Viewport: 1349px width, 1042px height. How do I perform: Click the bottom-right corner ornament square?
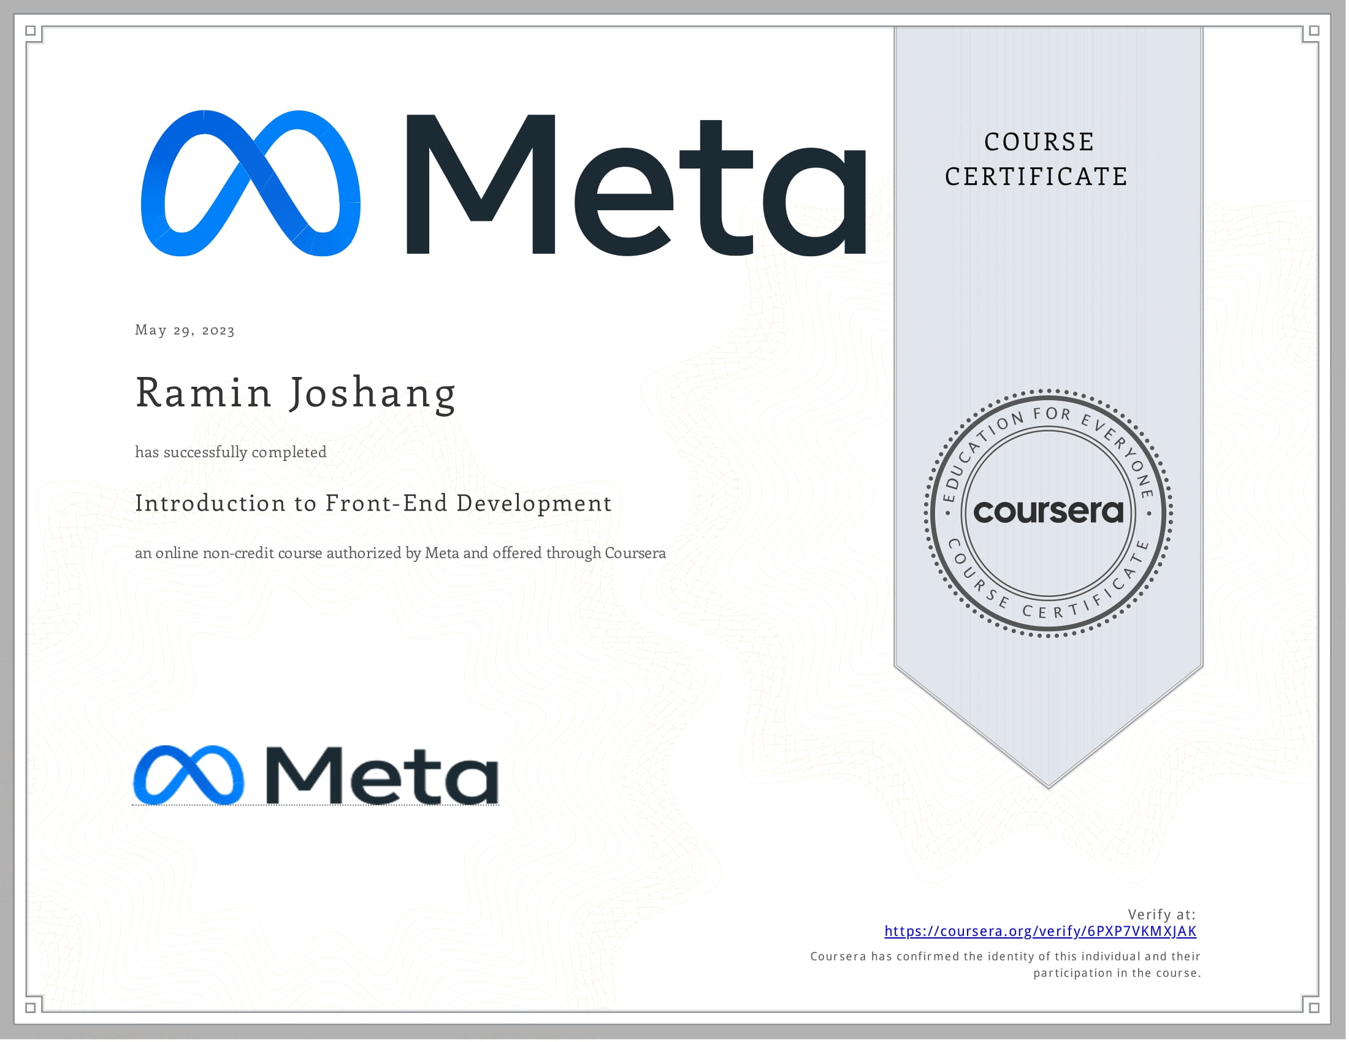(1315, 1008)
